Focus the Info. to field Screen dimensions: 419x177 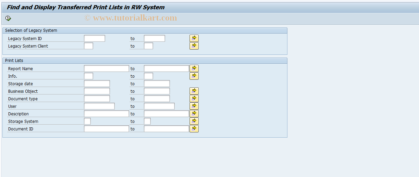tap(148, 76)
